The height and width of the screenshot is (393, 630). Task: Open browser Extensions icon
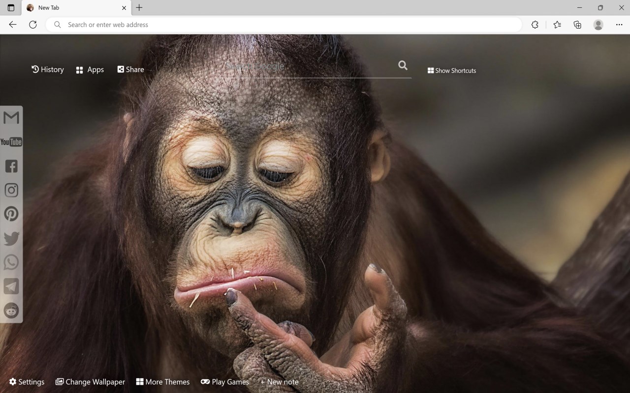point(535,25)
